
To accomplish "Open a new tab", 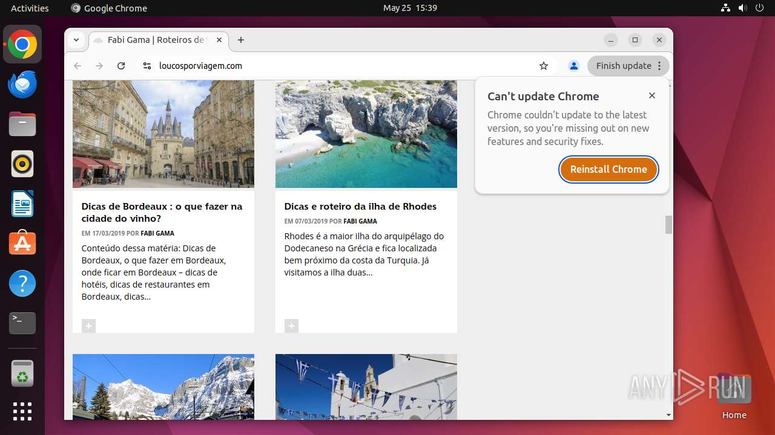I will (x=241, y=40).
